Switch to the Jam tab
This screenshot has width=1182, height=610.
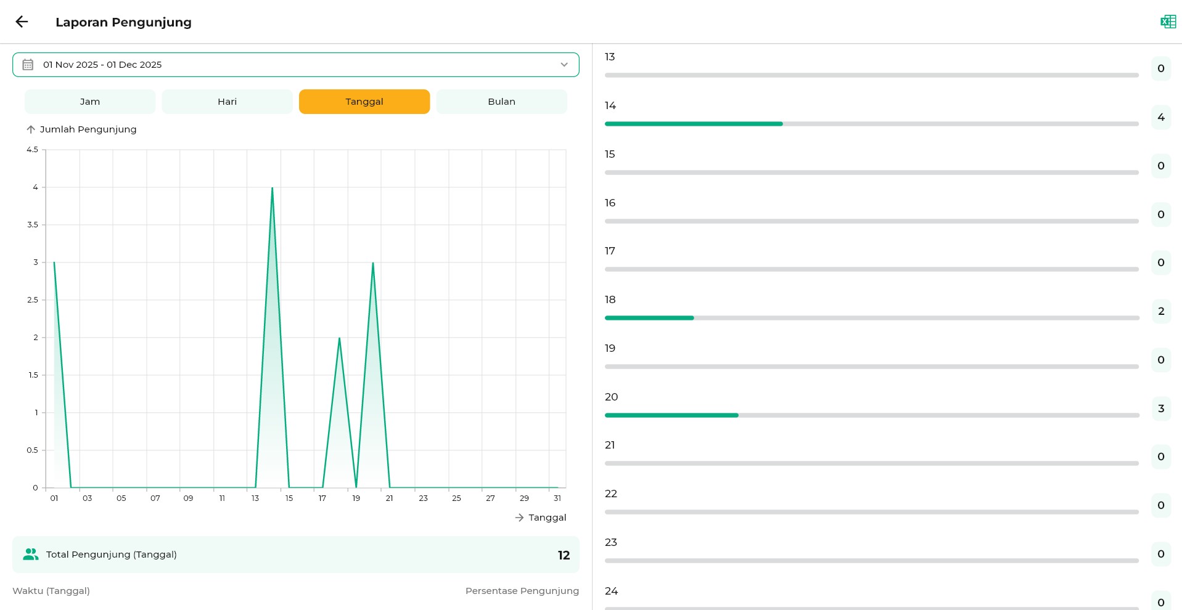[x=90, y=102]
